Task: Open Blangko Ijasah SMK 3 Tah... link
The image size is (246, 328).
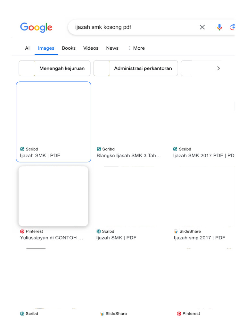Action: pyautogui.click(x=128, y=156)
